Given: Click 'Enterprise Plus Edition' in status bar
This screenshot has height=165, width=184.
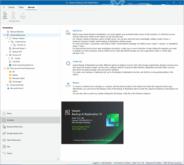Looking at the screenshot, I should [154, 163].
